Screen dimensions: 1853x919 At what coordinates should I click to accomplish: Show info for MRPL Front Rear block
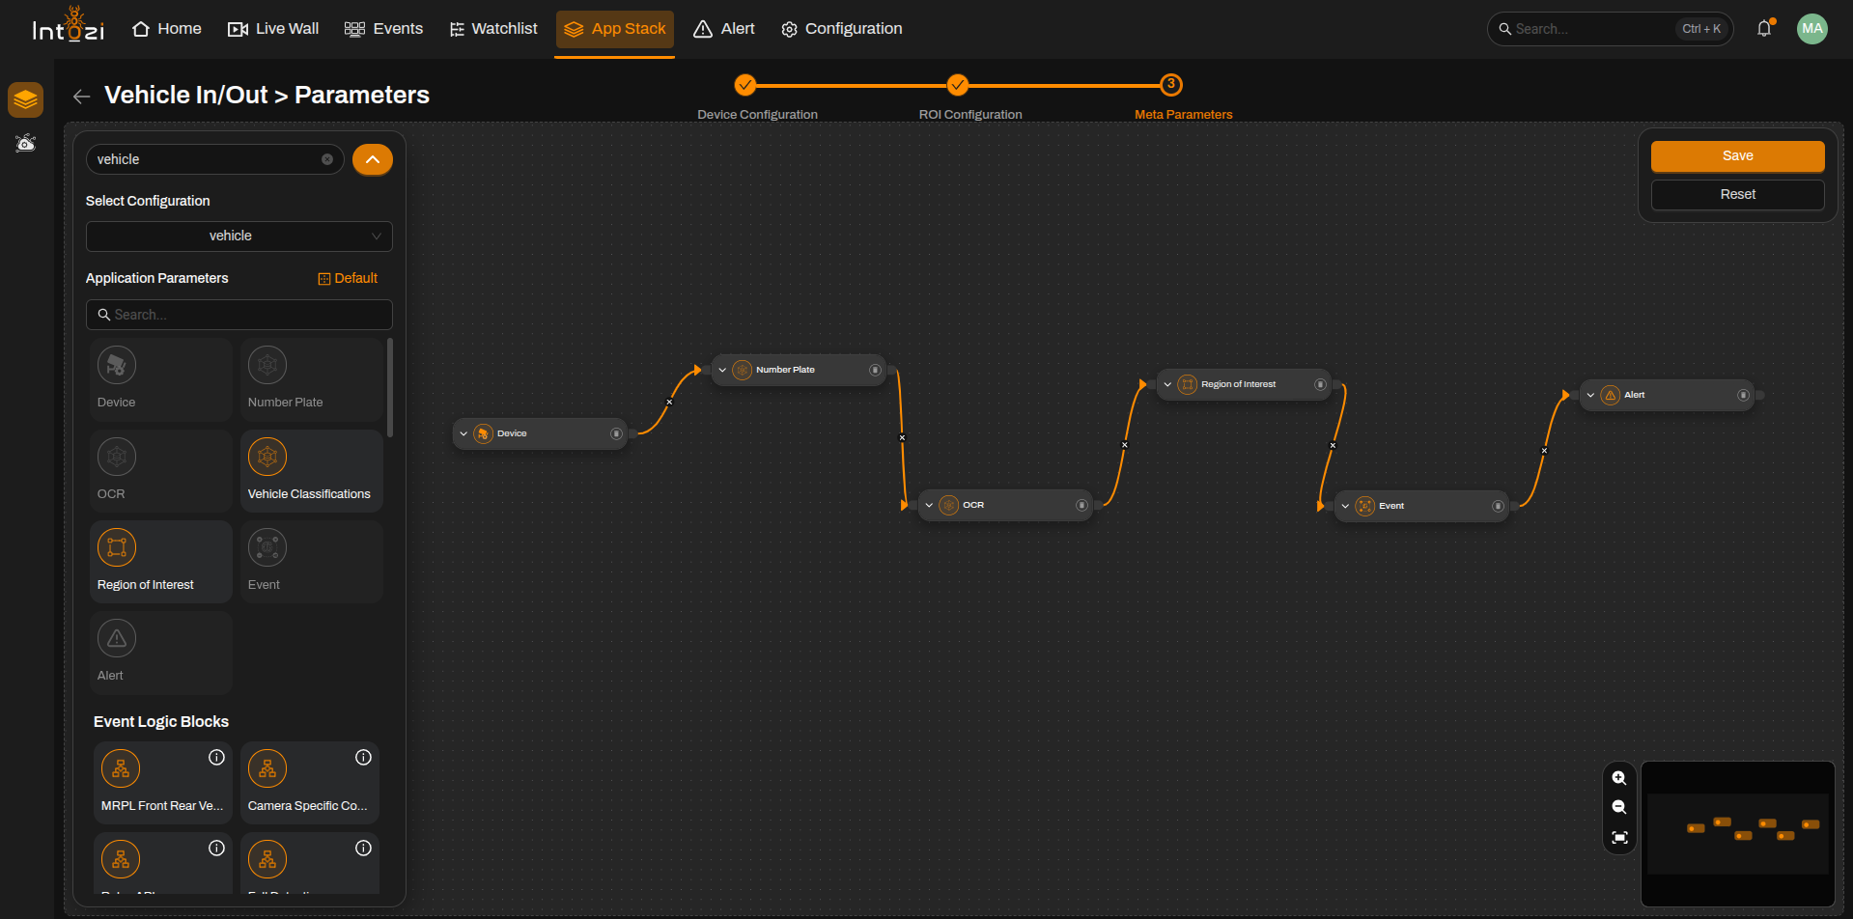pos(216,758)
